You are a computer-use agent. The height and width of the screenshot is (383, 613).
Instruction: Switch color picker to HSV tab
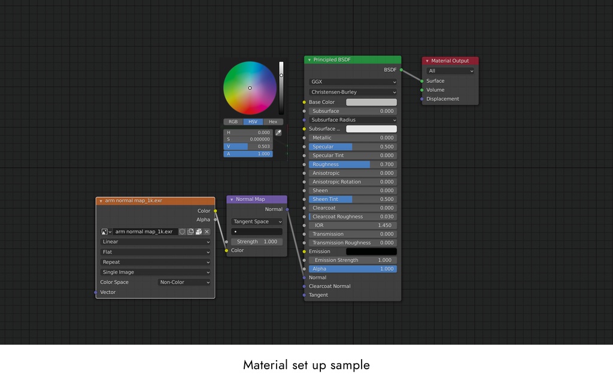(x=253, y=122)
